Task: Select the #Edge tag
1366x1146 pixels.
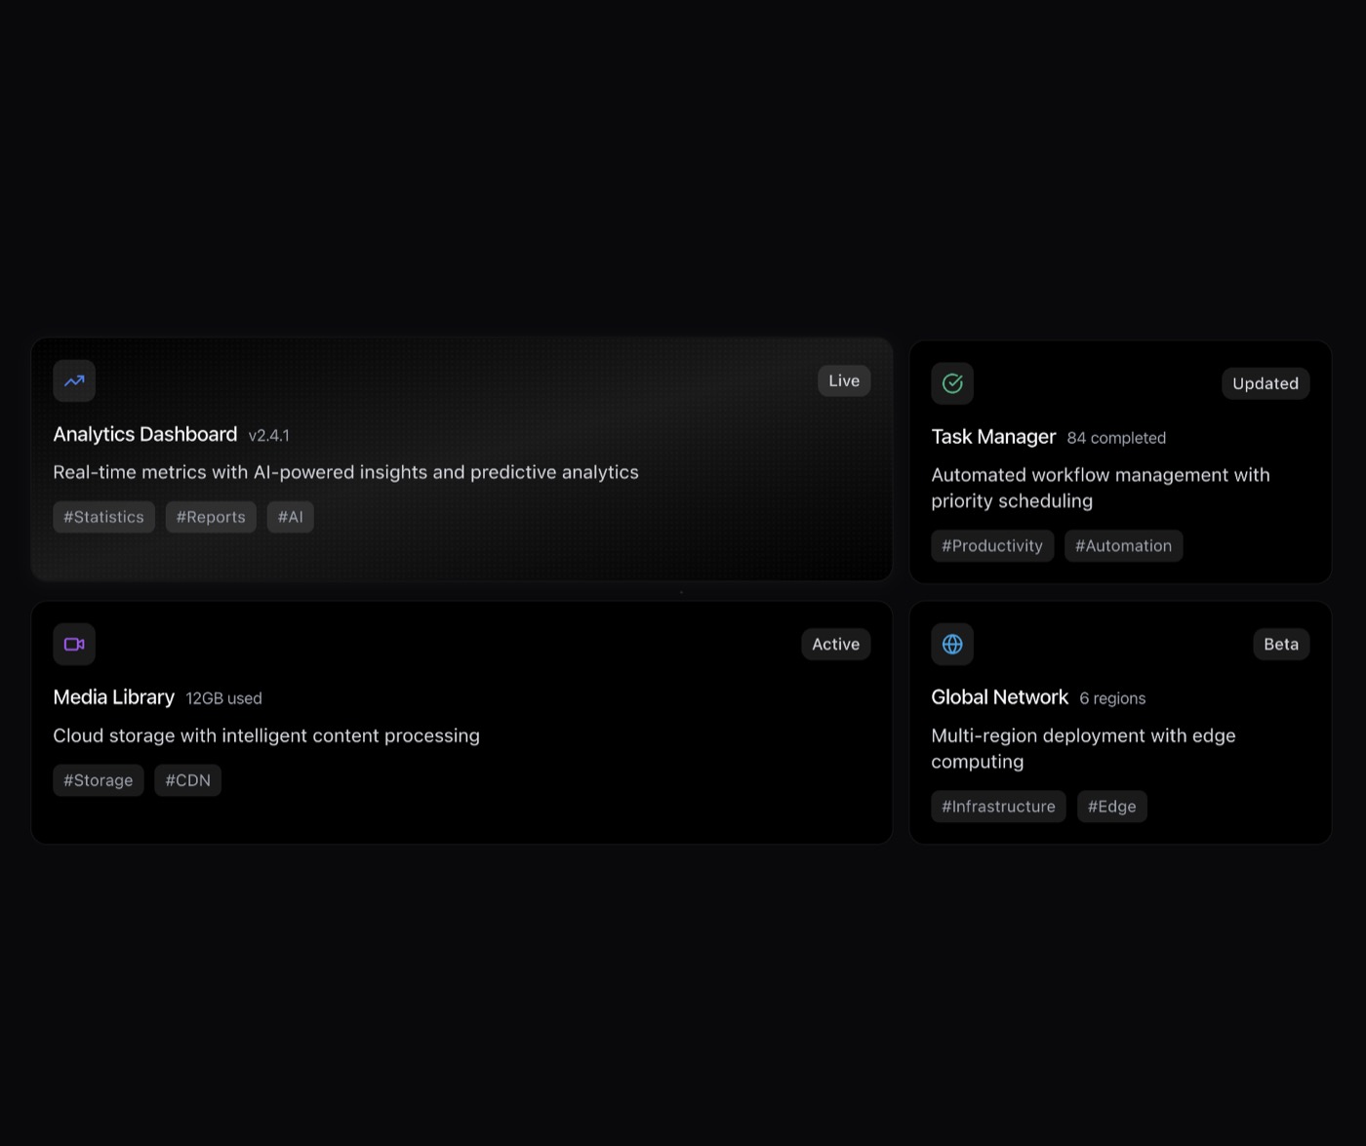Action: [1112, 807]
